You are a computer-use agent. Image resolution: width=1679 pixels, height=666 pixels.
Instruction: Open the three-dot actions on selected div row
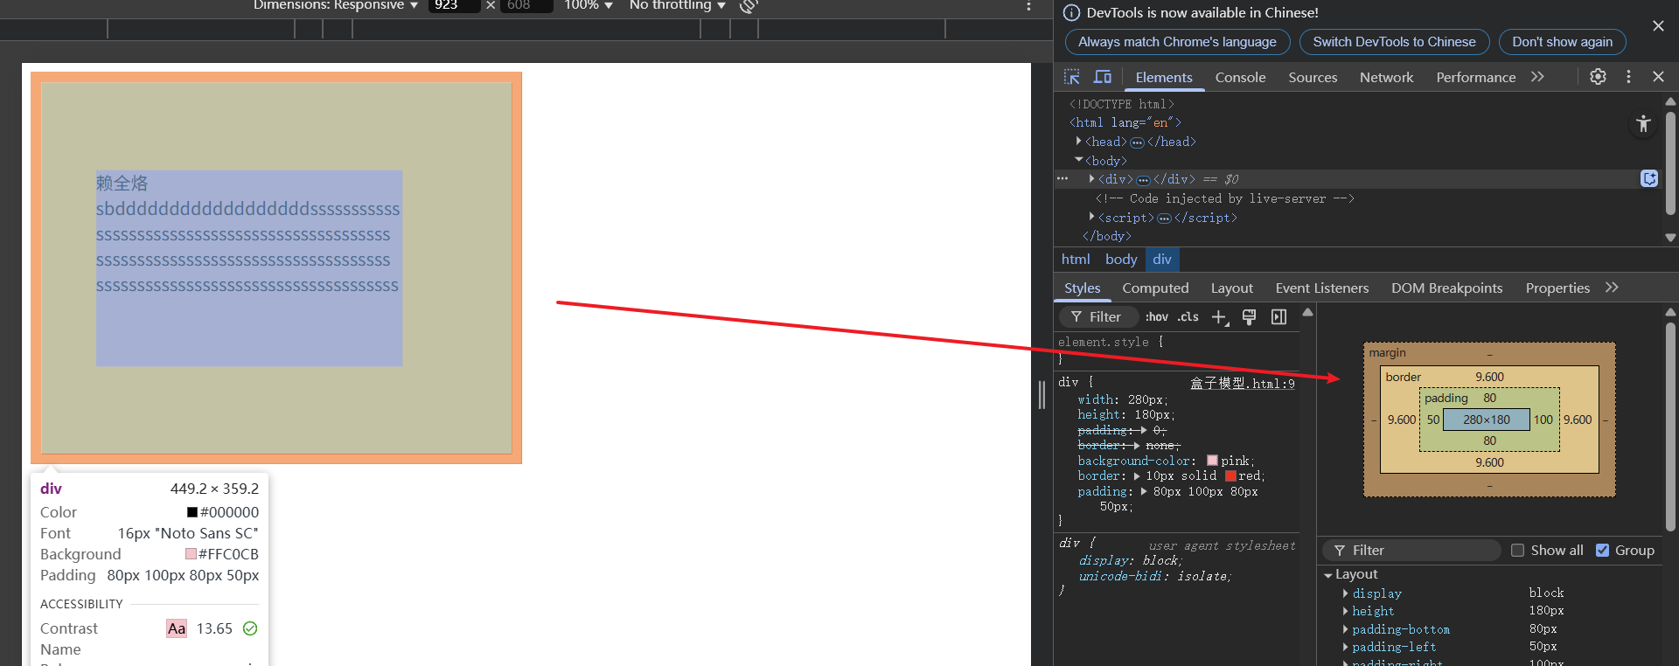tap(1062, 178)
